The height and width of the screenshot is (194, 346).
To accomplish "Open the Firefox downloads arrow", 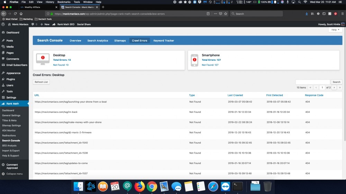I will click(307, 14).
